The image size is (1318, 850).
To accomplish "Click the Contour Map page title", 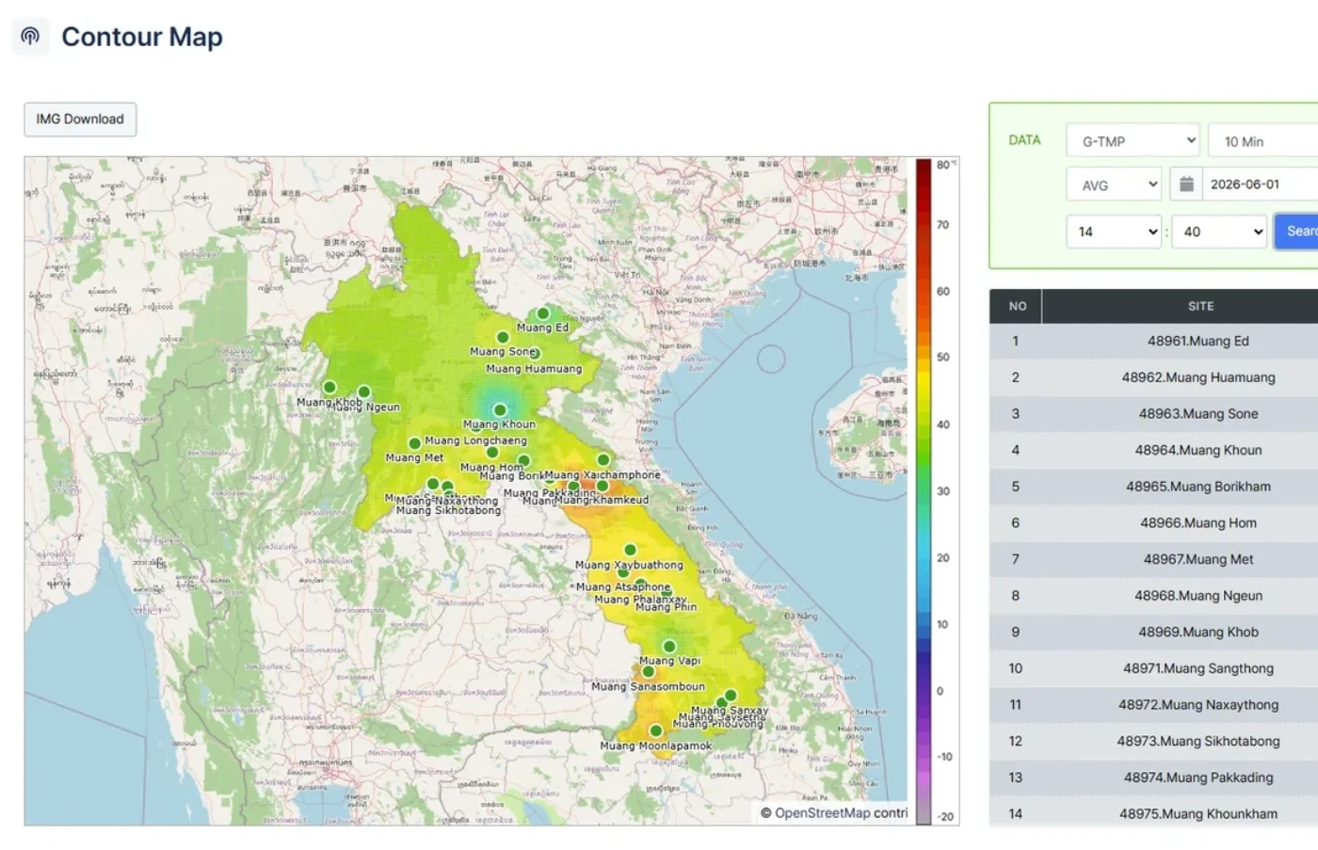I will (x=142, y=37).
